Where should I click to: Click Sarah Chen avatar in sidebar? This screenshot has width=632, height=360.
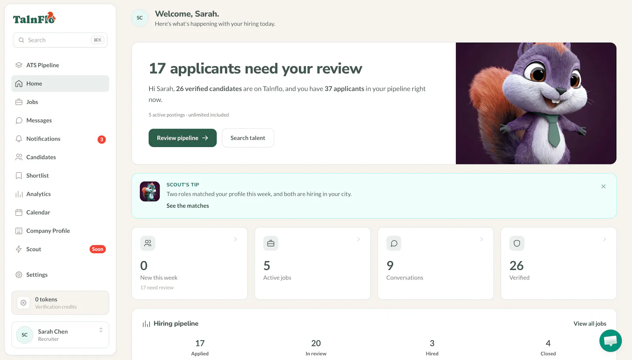coord(24,335)
